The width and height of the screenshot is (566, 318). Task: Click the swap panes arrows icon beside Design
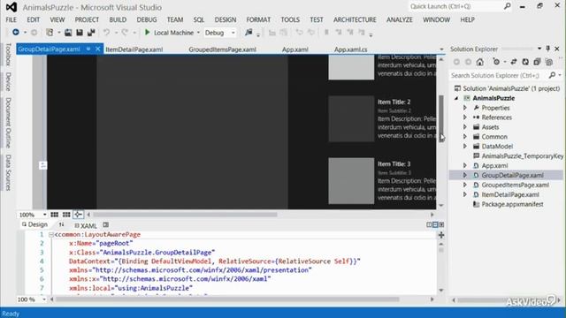61,224
